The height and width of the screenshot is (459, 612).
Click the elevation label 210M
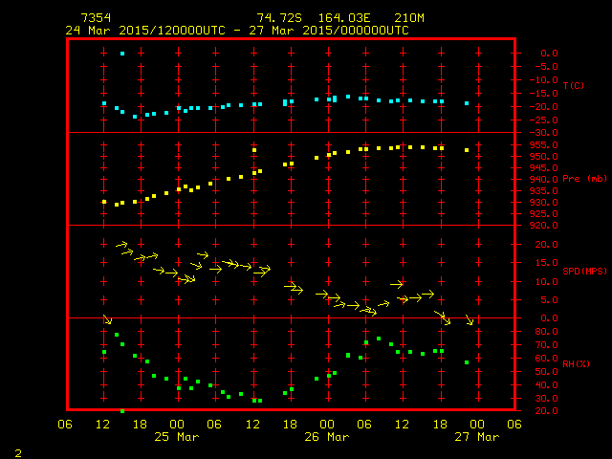[409, 18]
